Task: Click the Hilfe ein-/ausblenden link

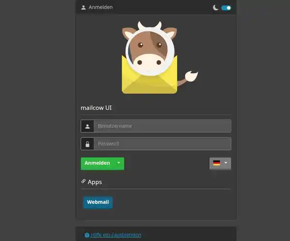Action: [116, 235]
